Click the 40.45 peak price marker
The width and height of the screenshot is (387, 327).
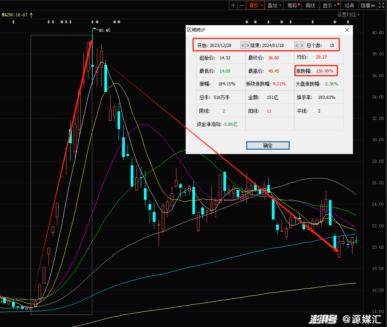coord(104,30)
